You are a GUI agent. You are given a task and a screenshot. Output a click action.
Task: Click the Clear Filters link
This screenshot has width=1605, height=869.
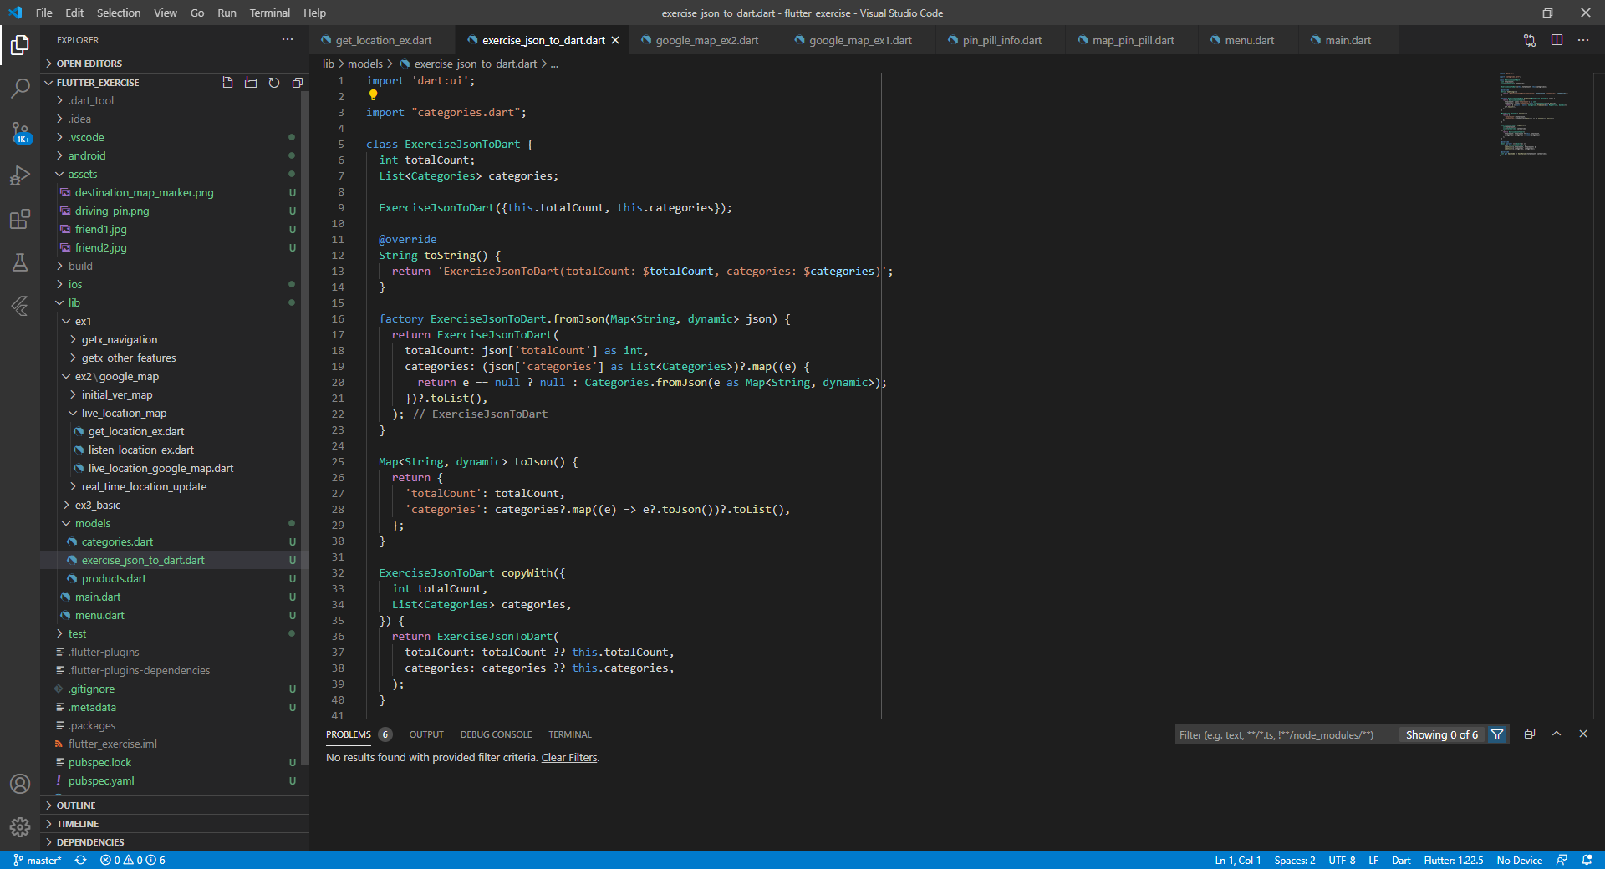pos(568,757)
